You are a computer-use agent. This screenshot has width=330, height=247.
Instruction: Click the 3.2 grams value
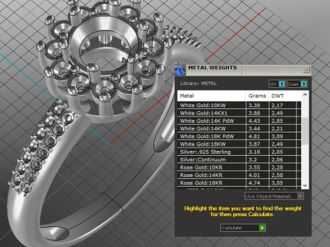coord(252,160)
